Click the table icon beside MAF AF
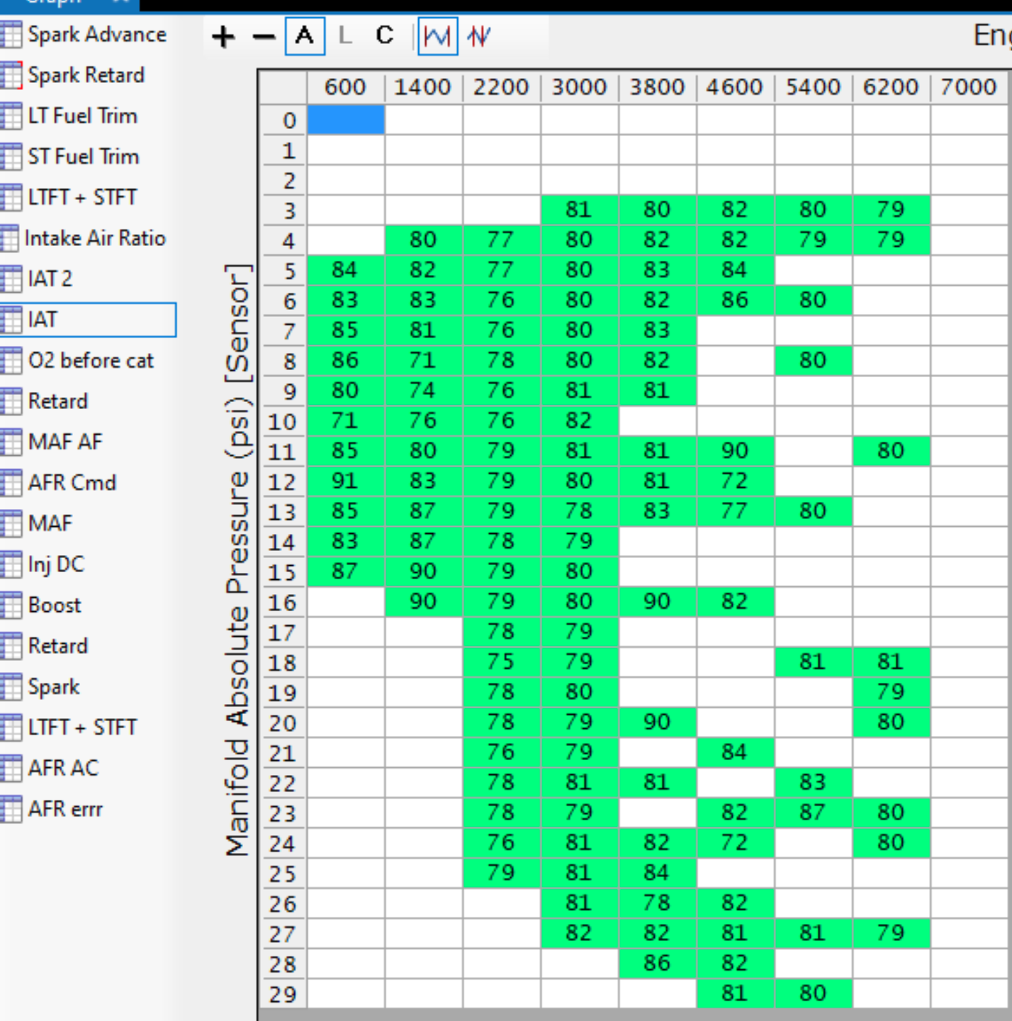 [11, 442]
